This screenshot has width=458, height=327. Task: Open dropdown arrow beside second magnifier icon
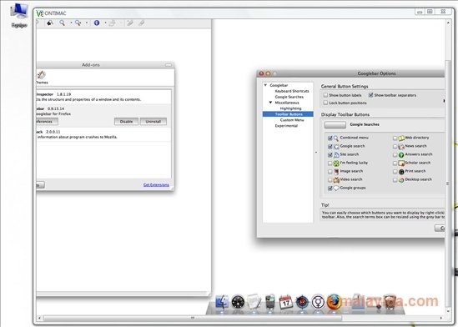[x=87, y=23]
